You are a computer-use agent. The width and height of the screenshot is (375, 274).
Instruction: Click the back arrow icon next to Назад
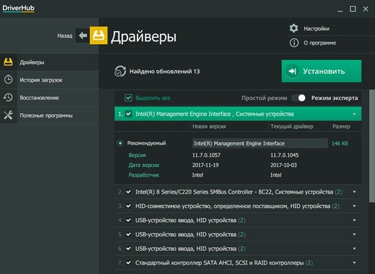click(83, 35)
